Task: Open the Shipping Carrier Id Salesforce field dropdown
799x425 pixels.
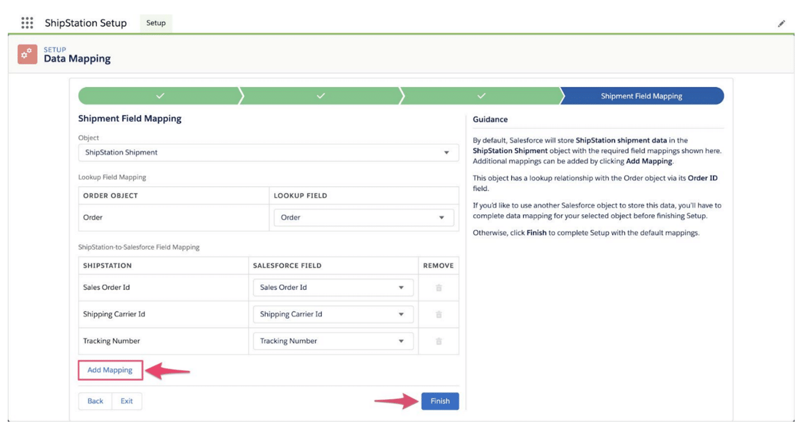Action: pyautogui.click(x=333, y=314)
